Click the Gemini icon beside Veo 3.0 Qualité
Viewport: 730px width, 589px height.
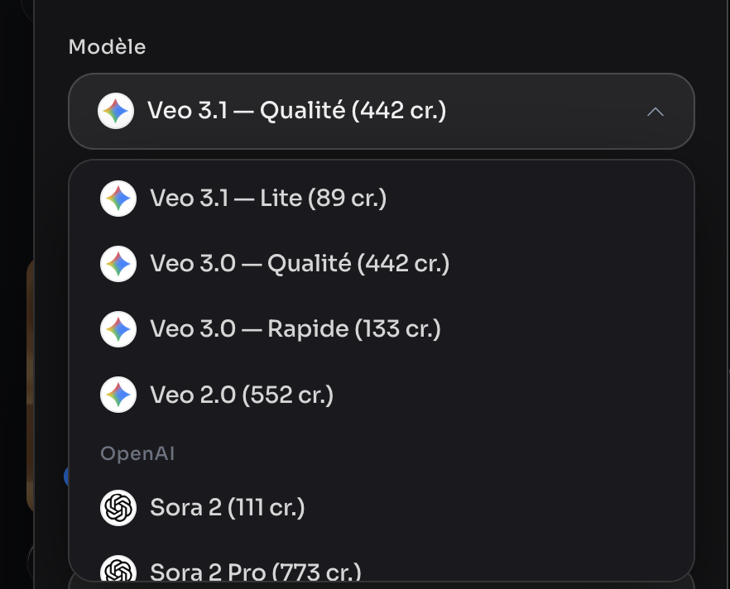coord(118,264)
